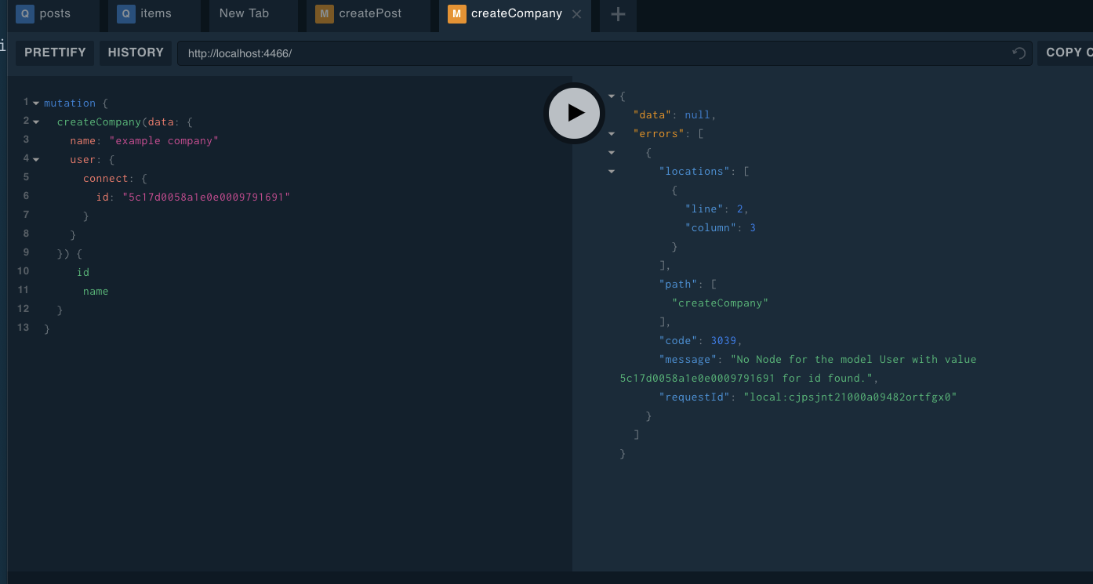Run the mutation with the play button
The width and height of the screenshot is (1093, 584).
(575, 113)
